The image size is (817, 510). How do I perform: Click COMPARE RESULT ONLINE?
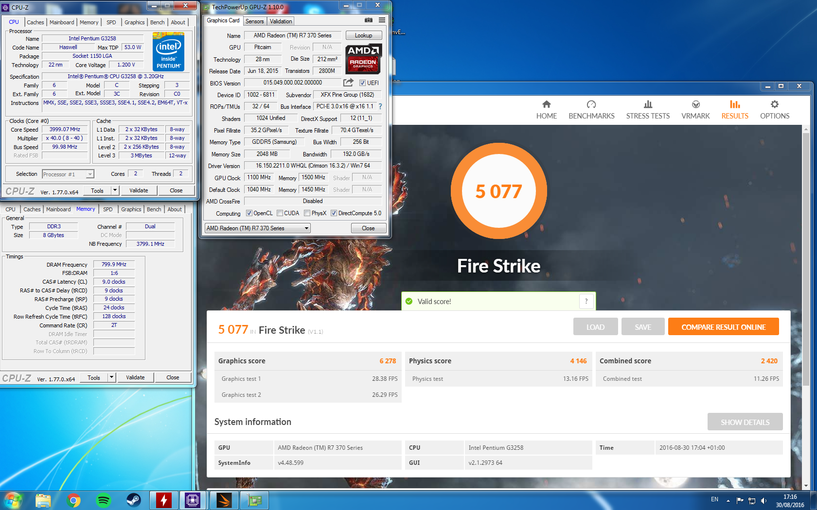point(723,327)
